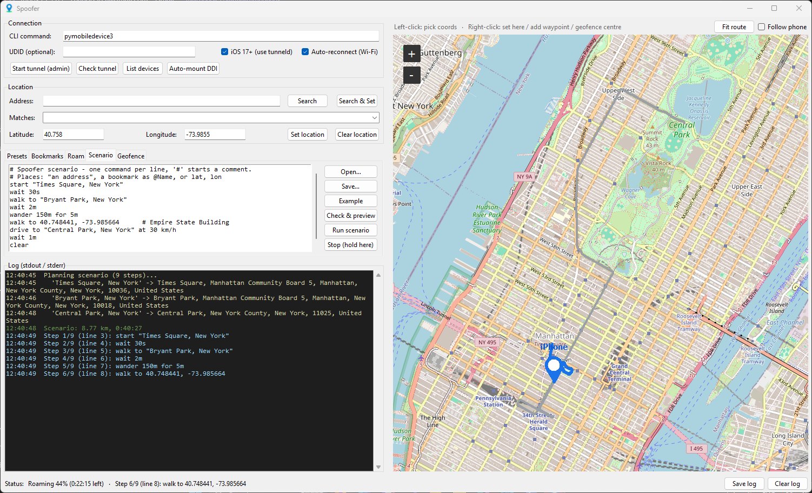Click the Auto-mount DDI button
The image size is (812, 493).
pos(193,69)
